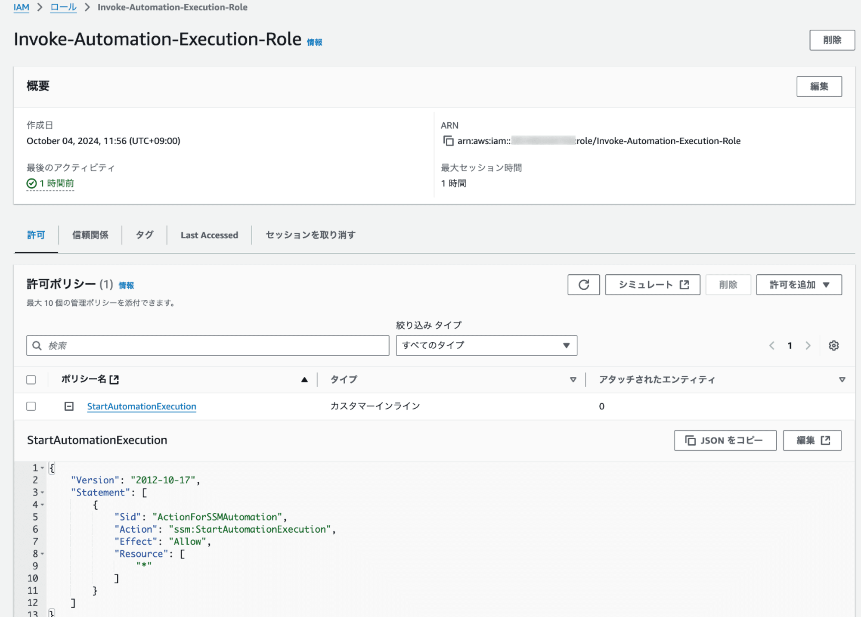Switch to the 信頼関係 tab
Viewport: 861px width, 617px height.
point(90,235)
